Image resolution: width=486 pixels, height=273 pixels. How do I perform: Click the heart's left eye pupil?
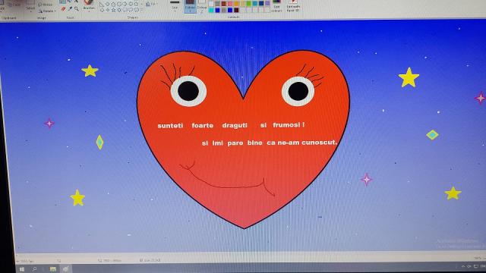(188, 91)
